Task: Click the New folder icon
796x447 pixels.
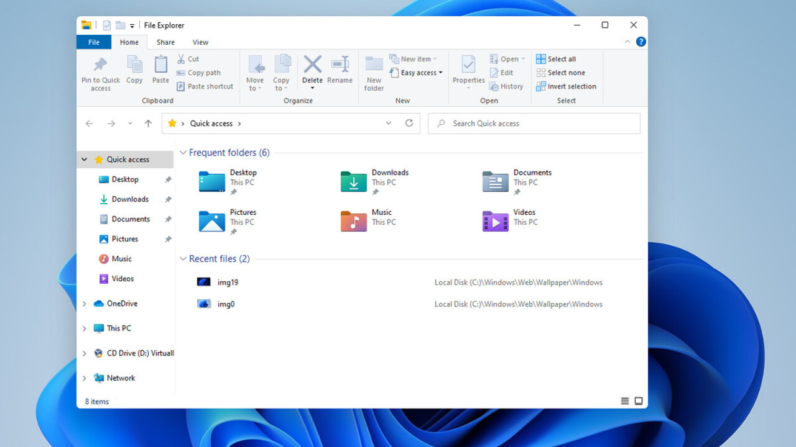Action: 374,65
